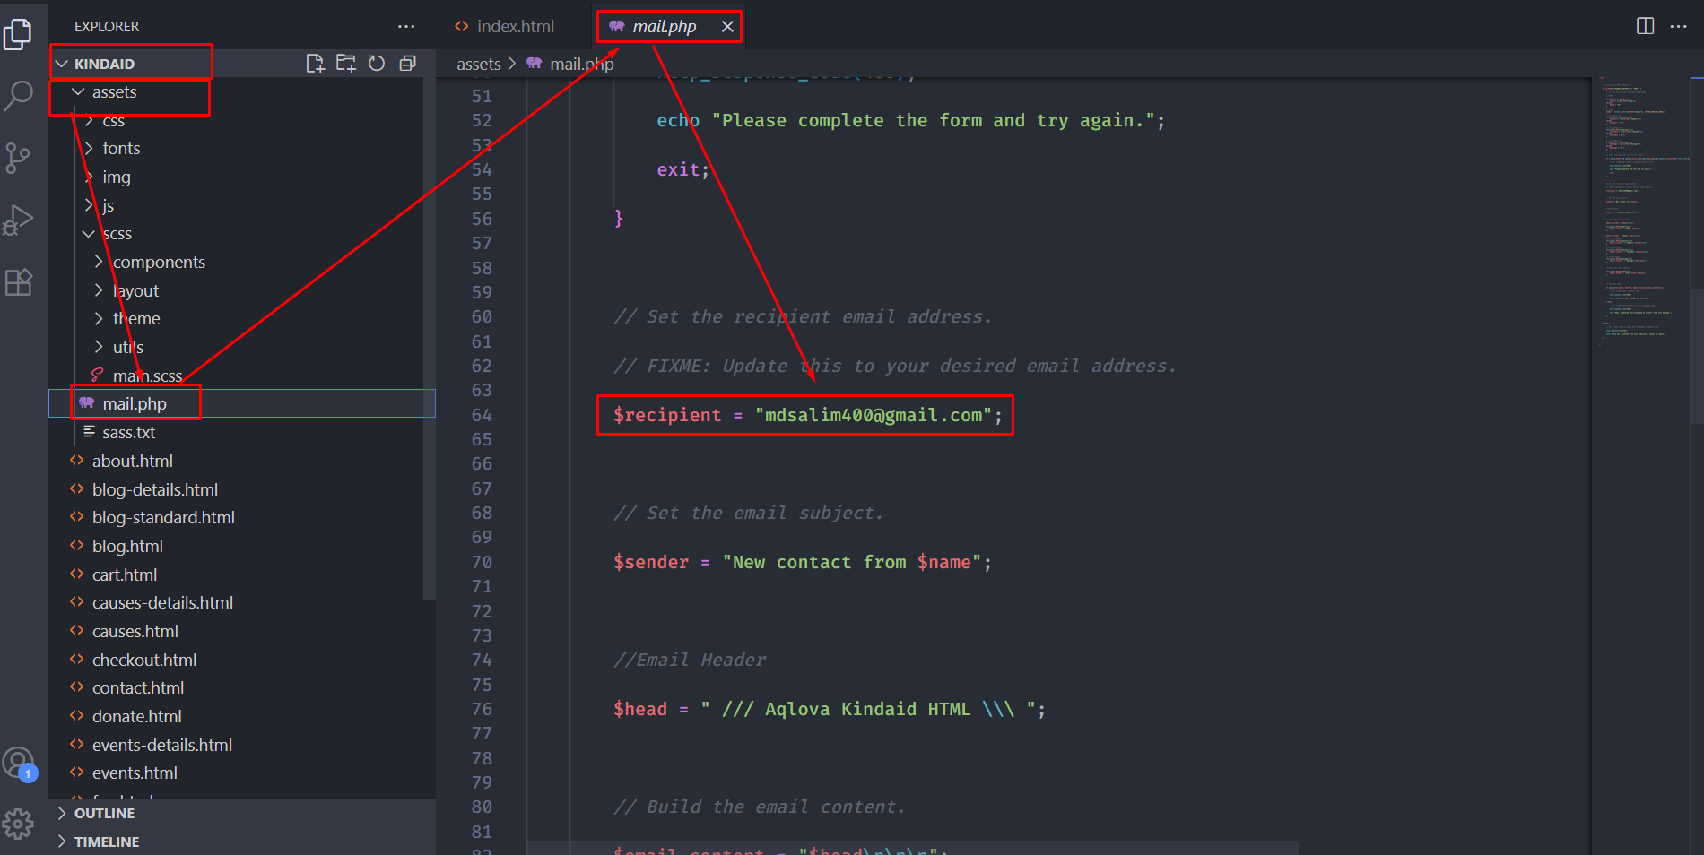Expand the OUTLINE section
Screen dimensions: 1704x855
104,813
